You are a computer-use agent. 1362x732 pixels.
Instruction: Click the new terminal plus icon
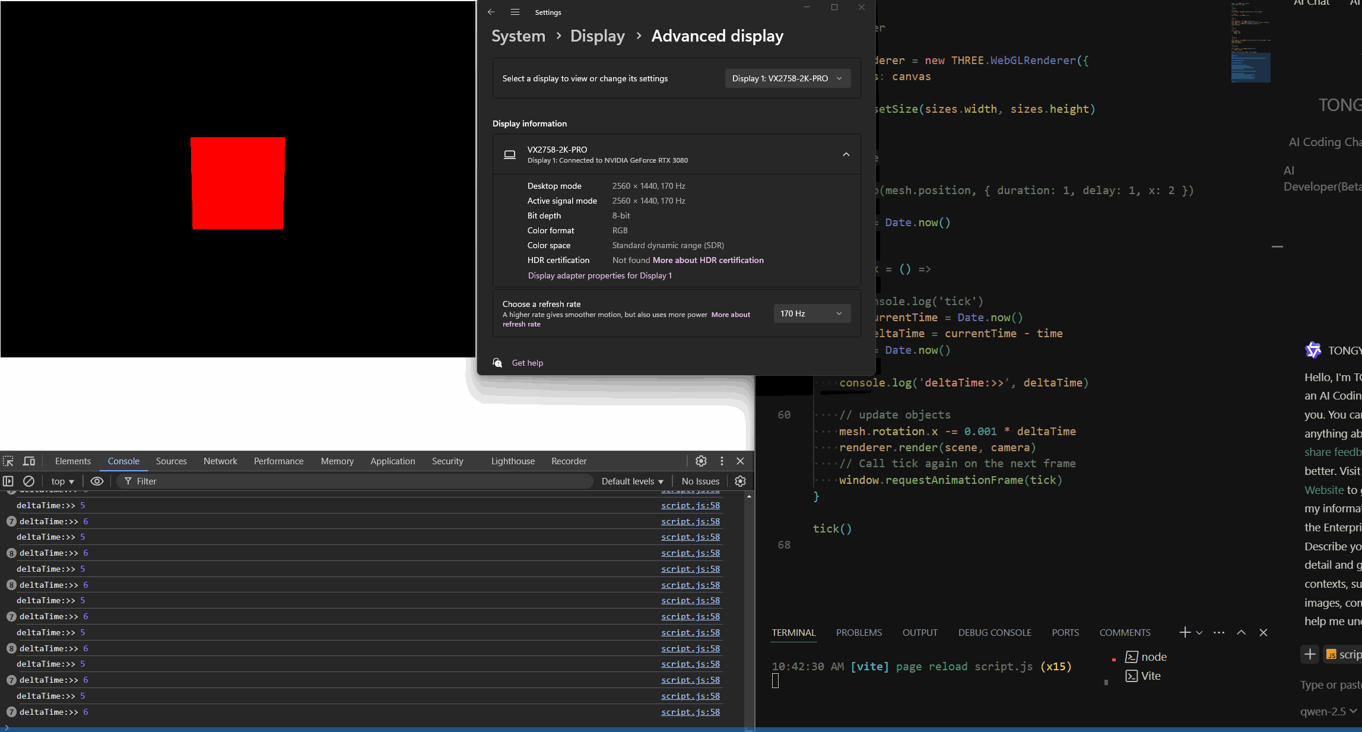1185,632
